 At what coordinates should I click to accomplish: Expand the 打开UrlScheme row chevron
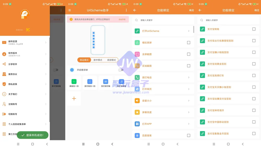click(x=189, y=31)
